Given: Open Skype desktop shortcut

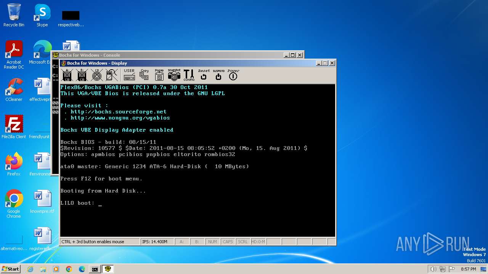Looking at the screenshot, I should [x=42, y=15].
